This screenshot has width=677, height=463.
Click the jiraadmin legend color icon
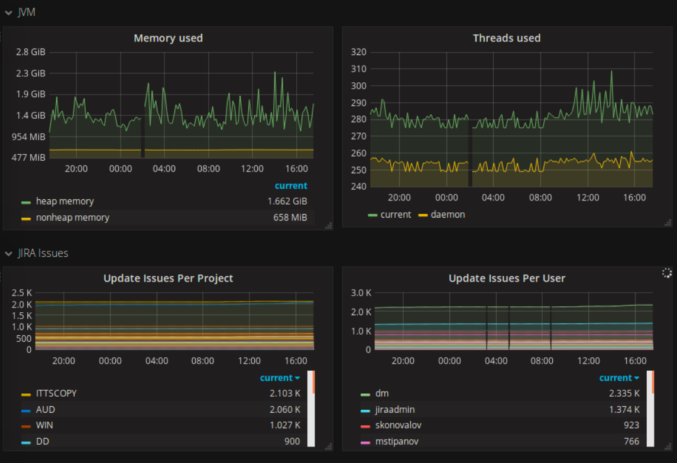click(x=365, y=410)
